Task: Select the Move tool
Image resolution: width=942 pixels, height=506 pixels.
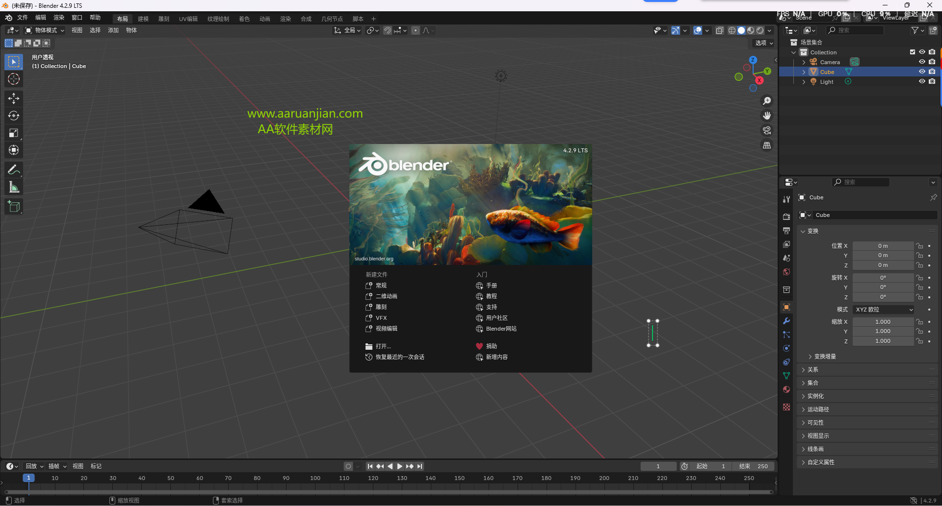Action: (13, 98)
